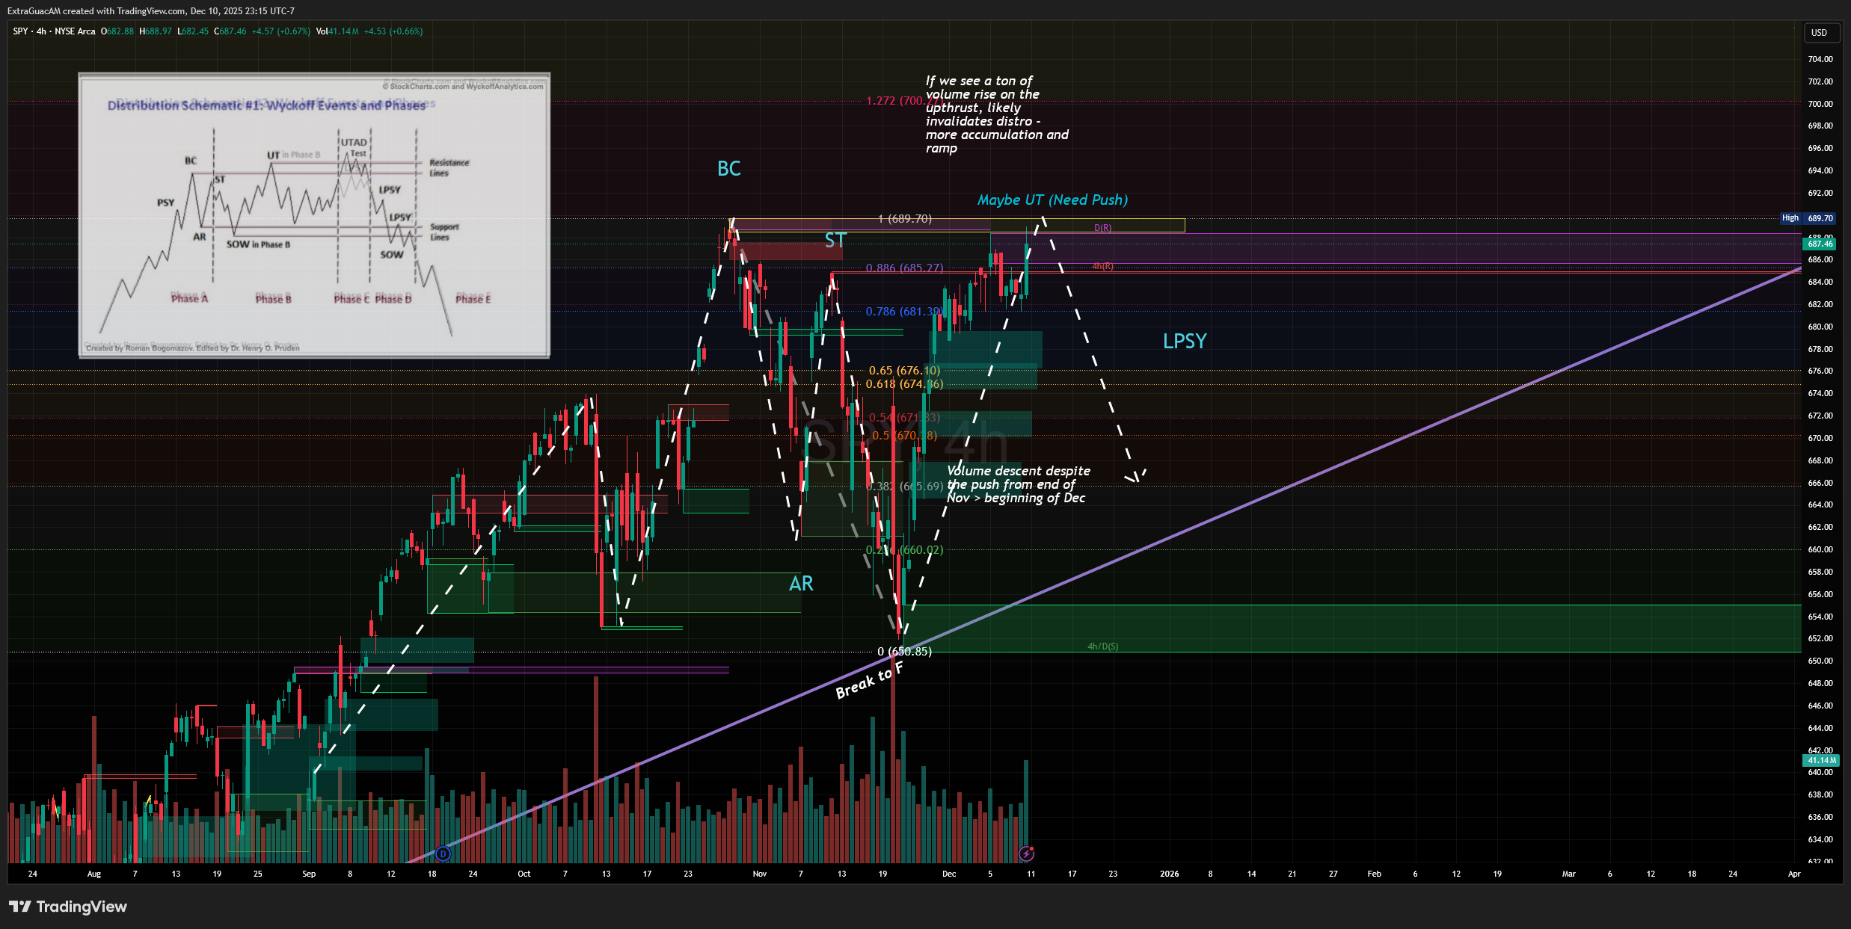Click the 660.00 price on the scale
The height and width of the screenshot is (929, 1851).
click(1820, 549)
